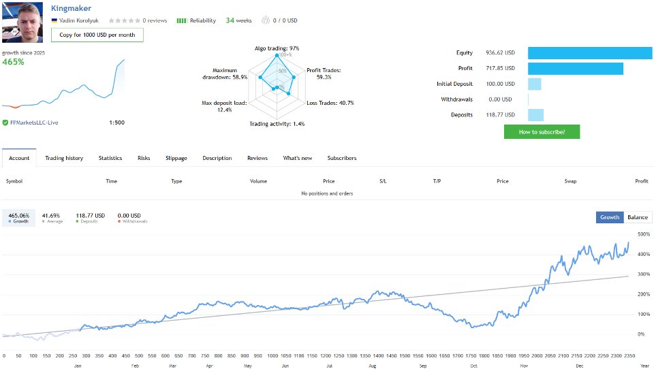The width and height of the screenshot is (654, 369).
Task: Open the Trading history tab
Action: point(64,158)
